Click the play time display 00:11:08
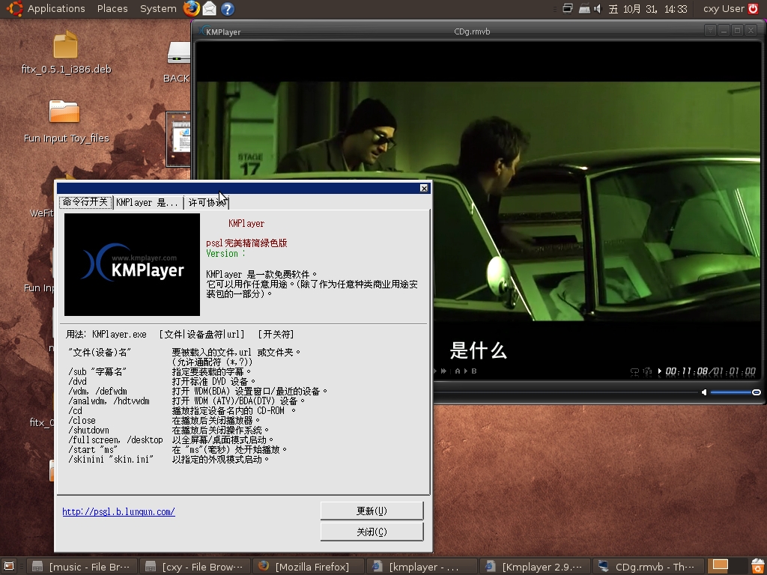This screenshot has width=767, height=575. 687,371
